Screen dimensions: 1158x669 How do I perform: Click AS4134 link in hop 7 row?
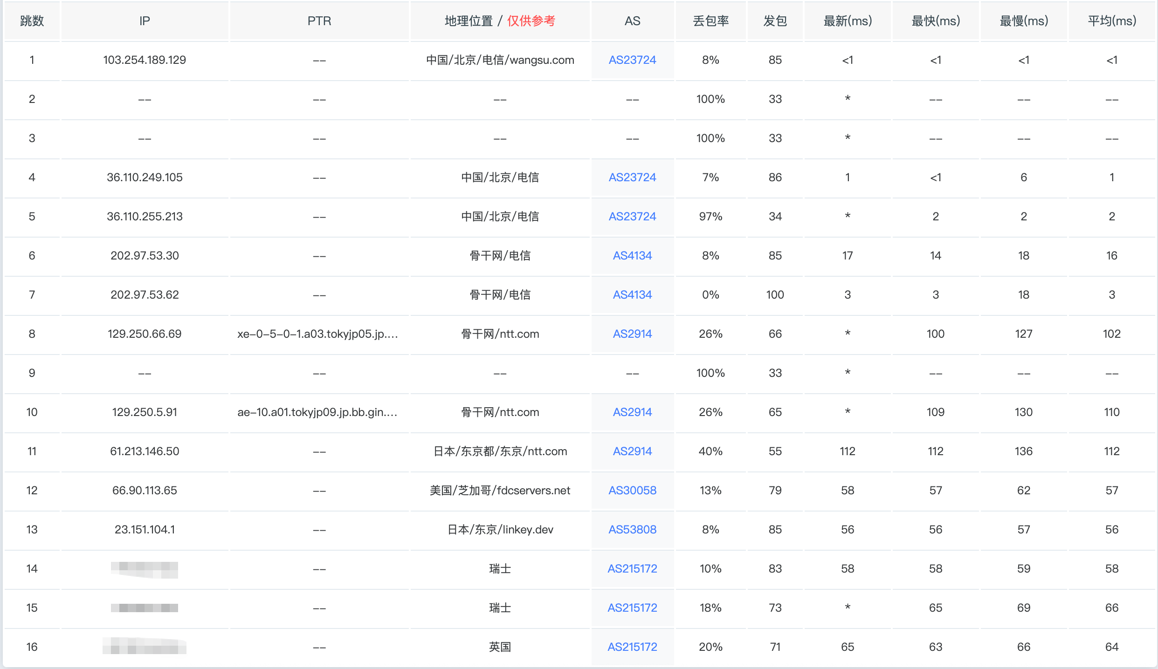point(632,295)
